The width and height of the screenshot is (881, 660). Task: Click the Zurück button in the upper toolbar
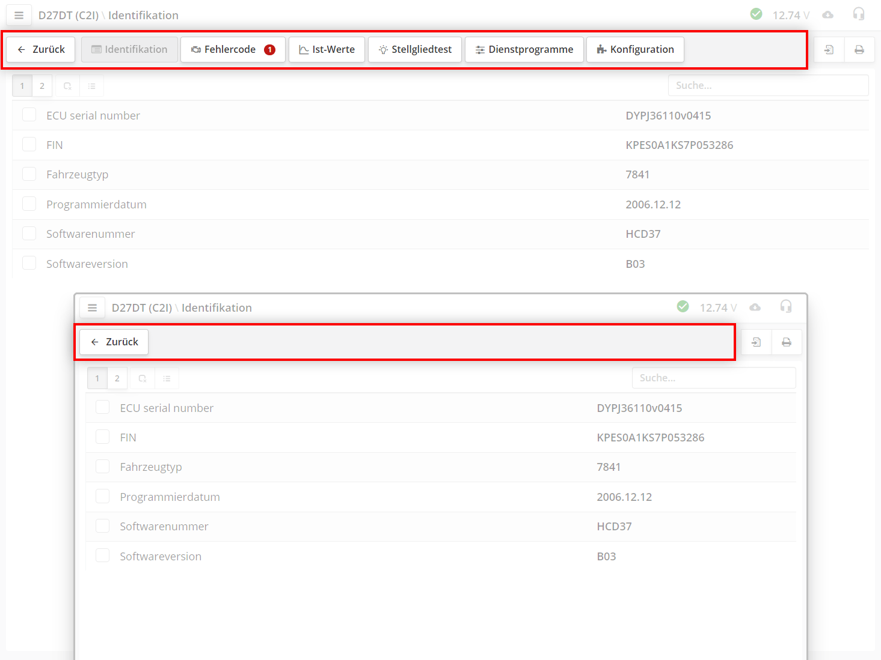pos(41,49)
